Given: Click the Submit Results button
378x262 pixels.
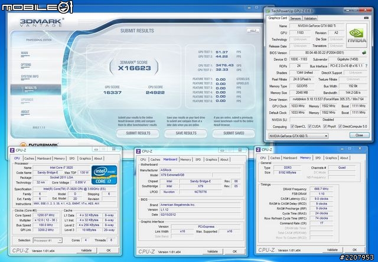Looking at the screenshot, I should pyautogui.click(x=138, y=133).
